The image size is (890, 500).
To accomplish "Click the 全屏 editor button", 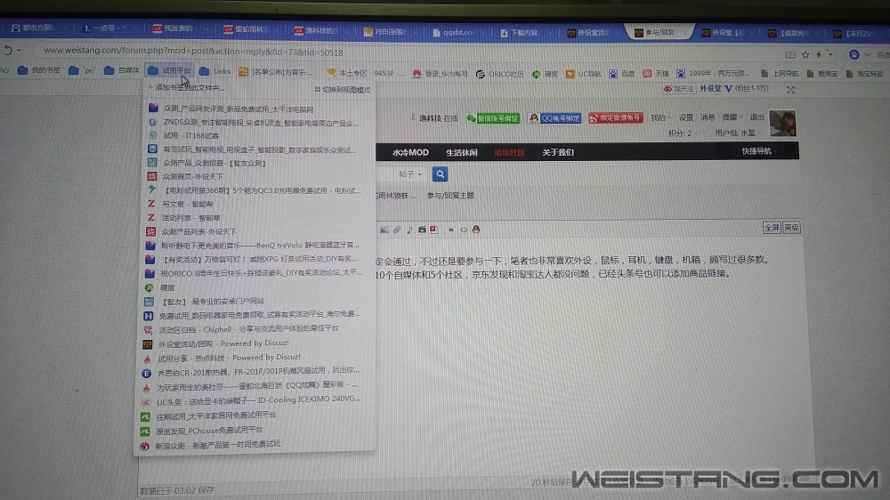I will (772, 228).
